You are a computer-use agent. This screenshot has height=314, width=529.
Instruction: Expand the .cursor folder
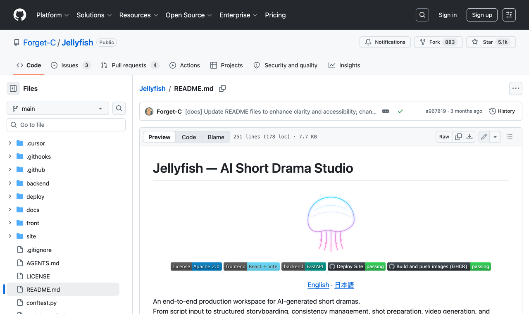click(10, 143)
